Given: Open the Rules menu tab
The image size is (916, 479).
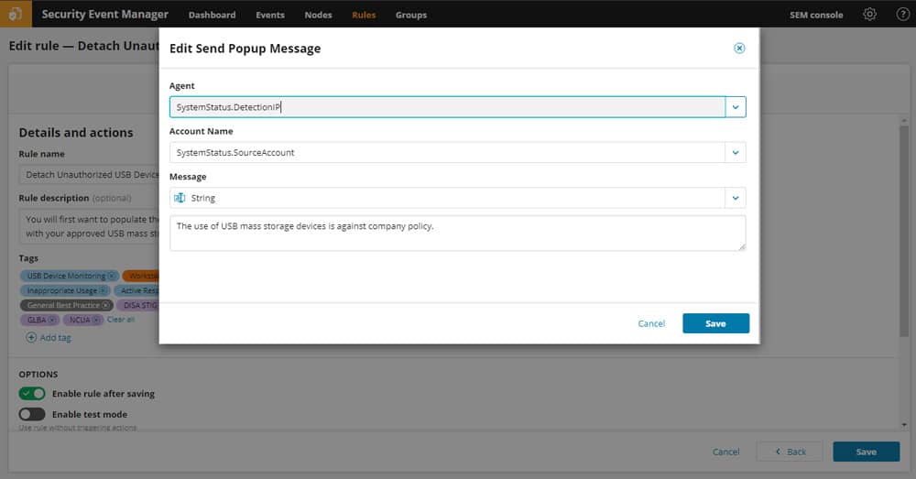Looking at the screenshot, I should tap(364, 15).
